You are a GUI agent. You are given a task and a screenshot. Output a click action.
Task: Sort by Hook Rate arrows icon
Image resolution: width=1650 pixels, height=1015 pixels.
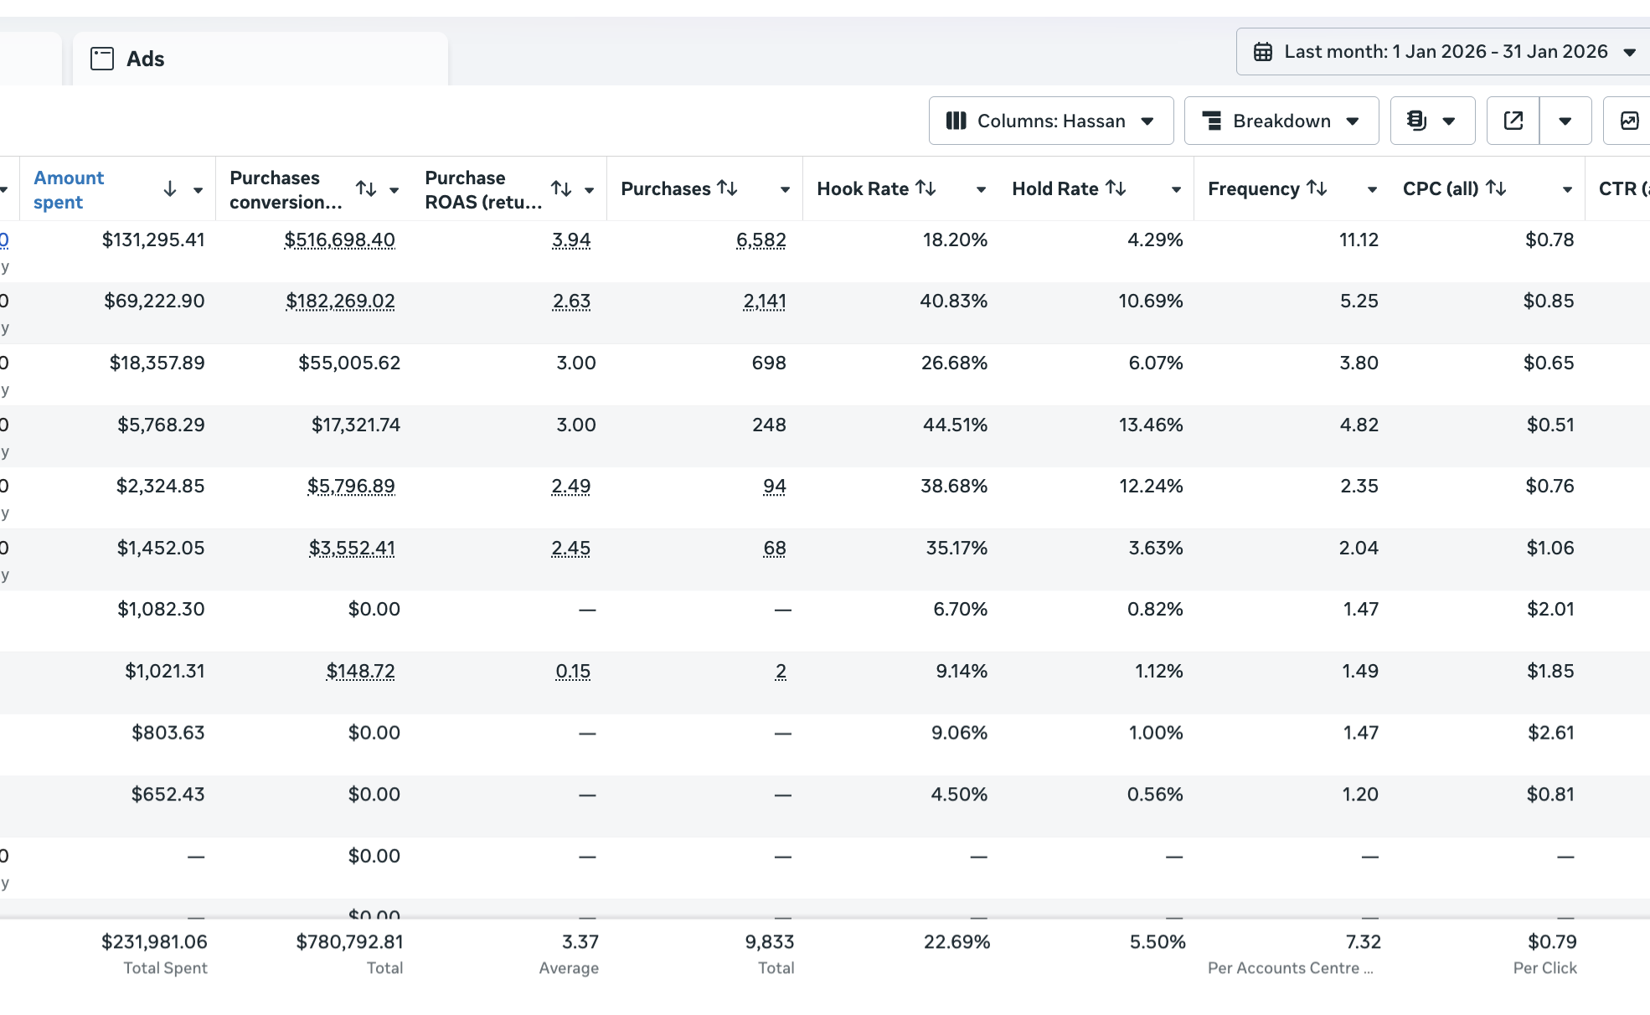coord(926,188)
